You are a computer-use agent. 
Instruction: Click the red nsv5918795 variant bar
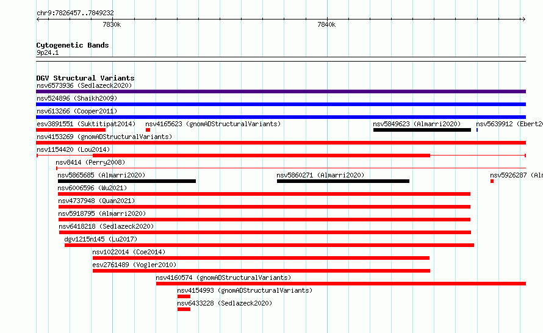[265, 220]
